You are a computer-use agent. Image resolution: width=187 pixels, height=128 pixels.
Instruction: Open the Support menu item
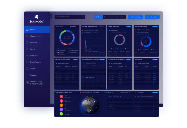[37, 75]
